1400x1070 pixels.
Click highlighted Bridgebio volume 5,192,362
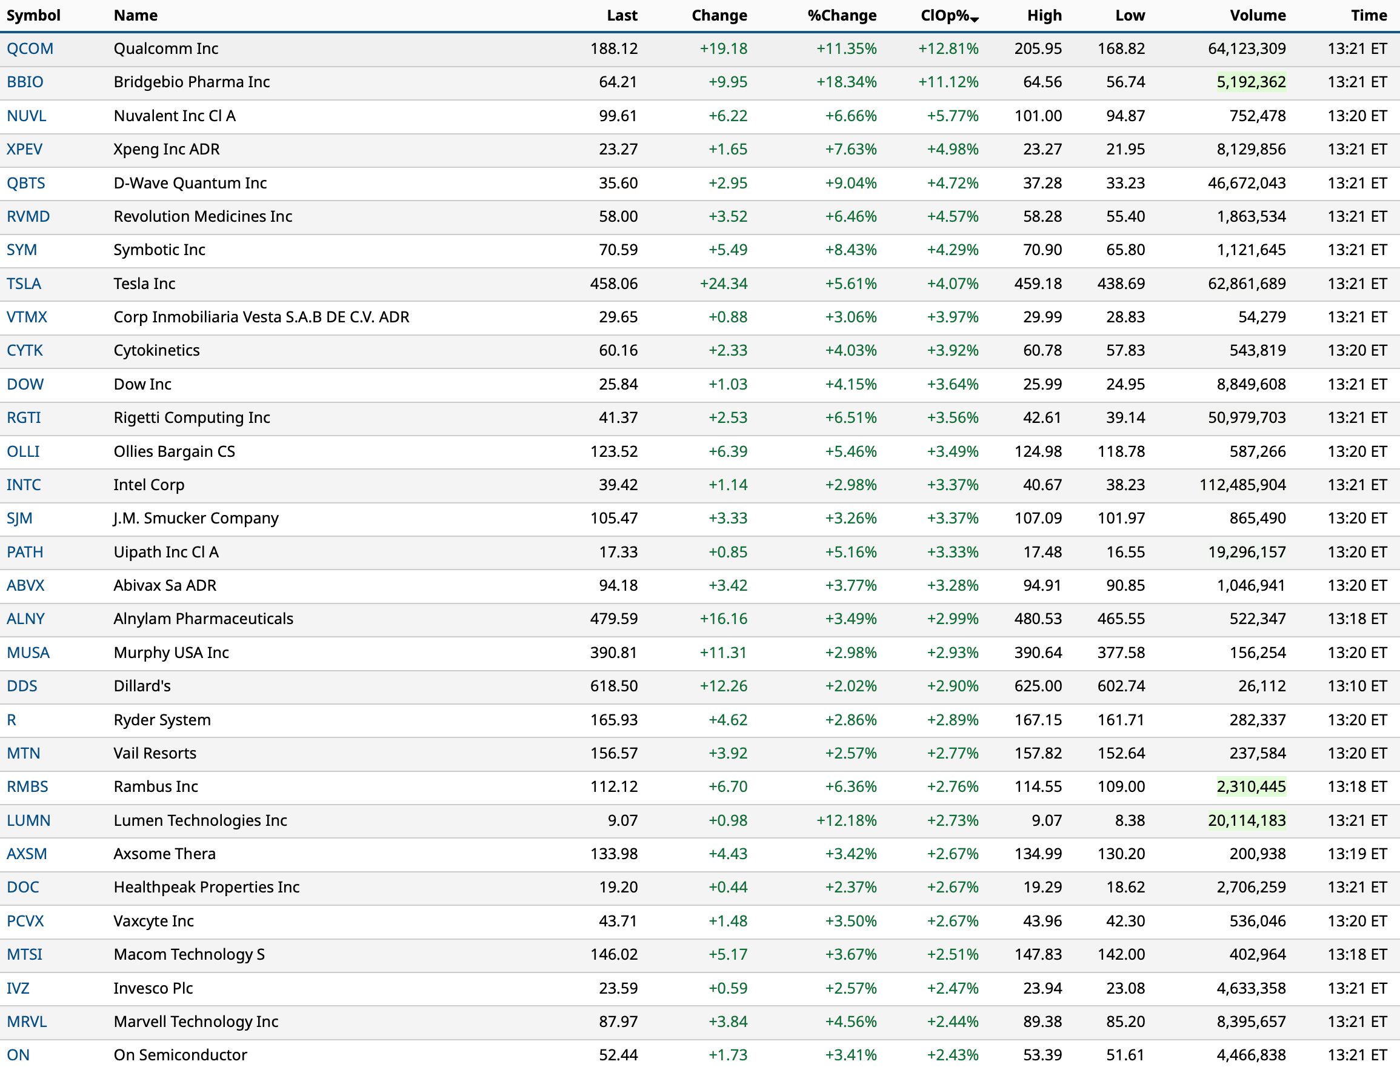[x=1250, y=82]
